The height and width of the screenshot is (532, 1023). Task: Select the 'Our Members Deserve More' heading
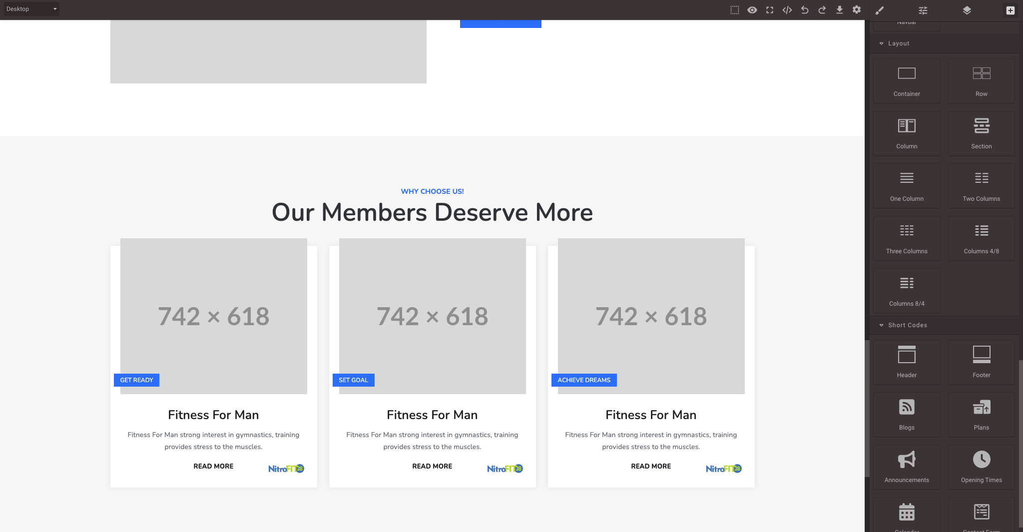pyautogui.click(x=433, y=212)
